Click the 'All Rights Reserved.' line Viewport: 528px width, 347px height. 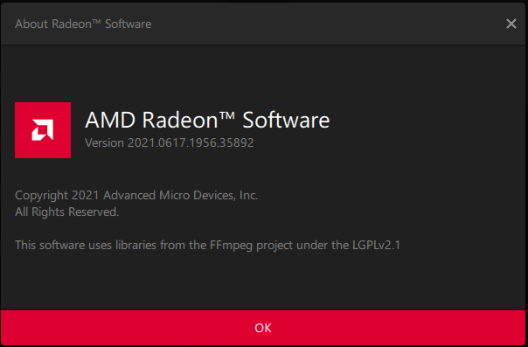coord(66,212)
